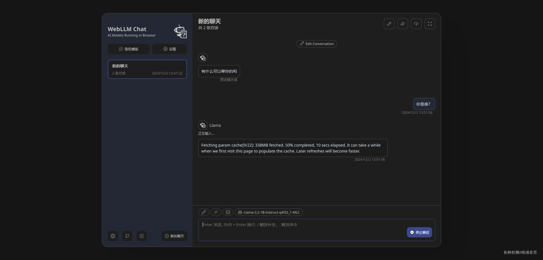Stop the response with 停止响应
This screenshot has height=260, width=543.
(419, 232)
